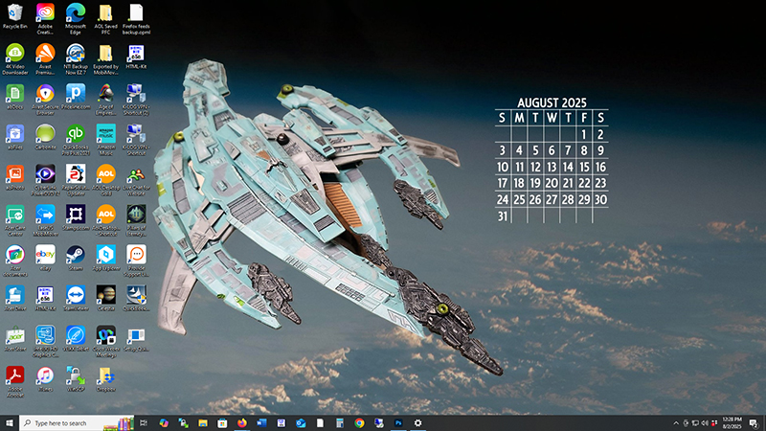Select the Dropbox folder desktop icon
This screenshot has height=431, width=766.
106,378
